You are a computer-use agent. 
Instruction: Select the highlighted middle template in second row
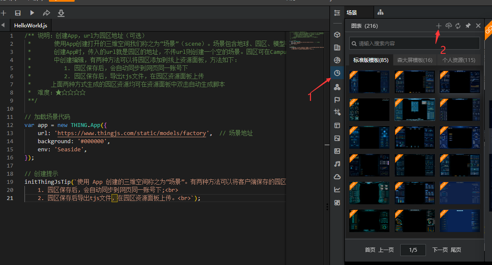click(x=414, y=109)
